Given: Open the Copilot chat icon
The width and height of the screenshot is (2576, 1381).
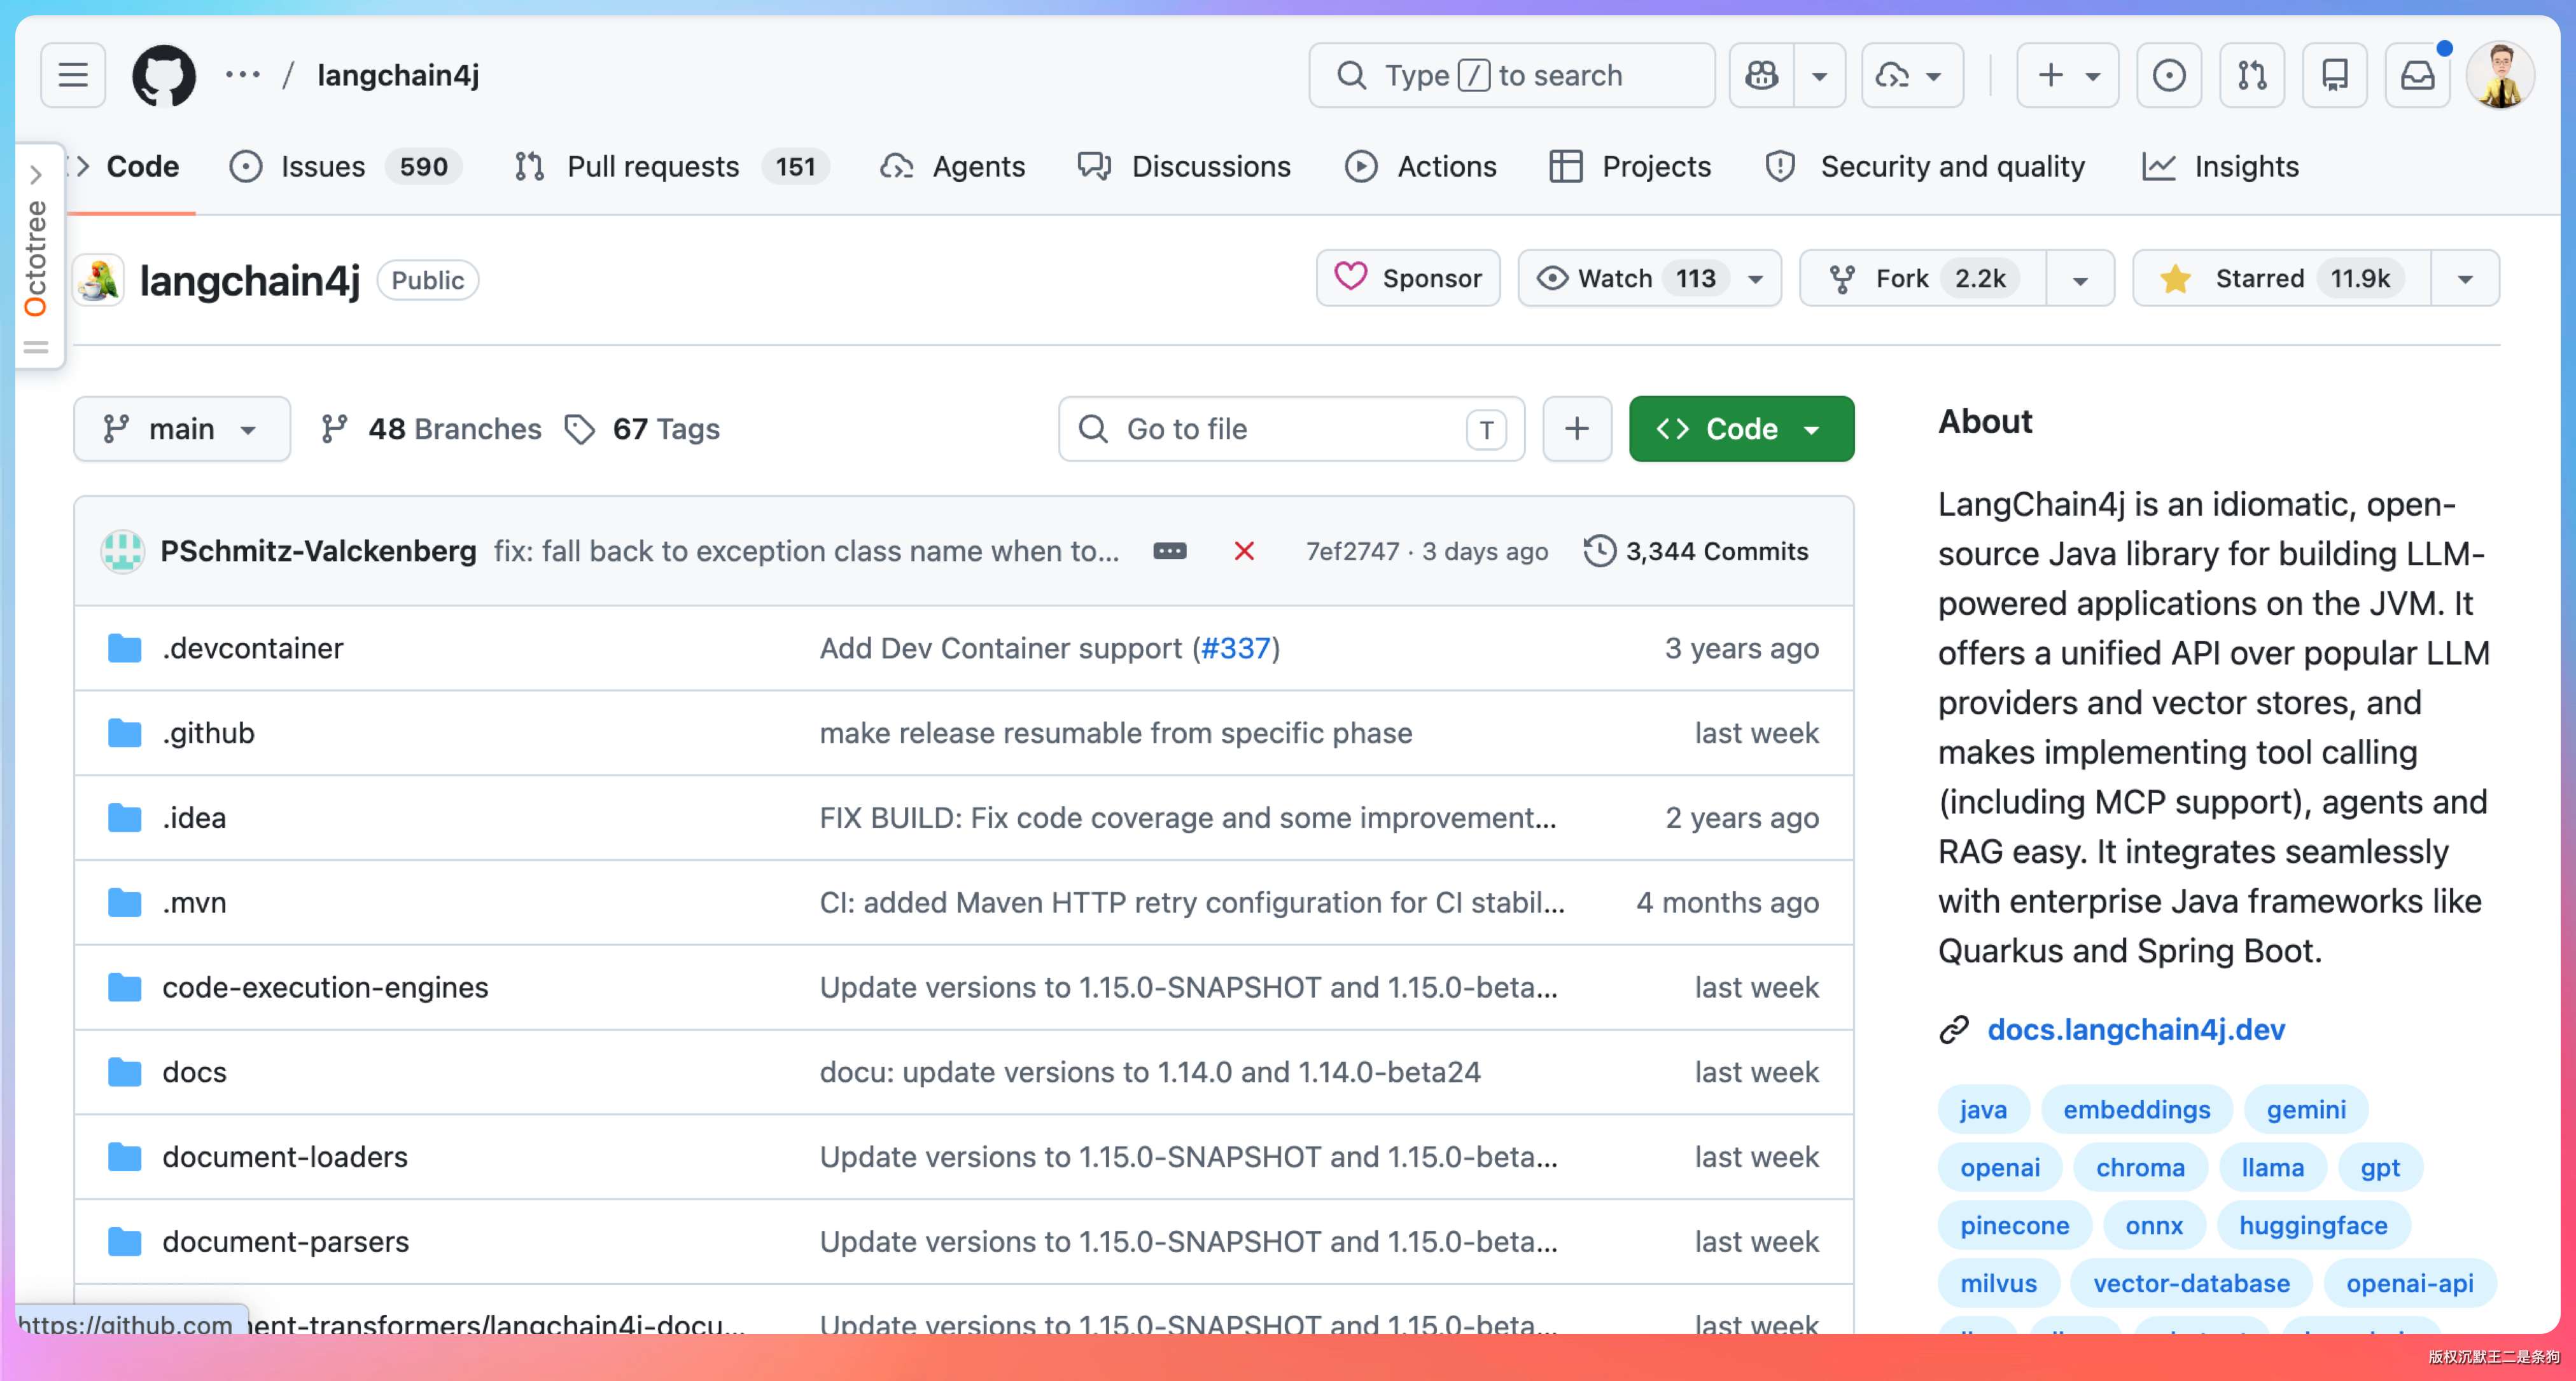Looking at the screenshot, I should tap(1762, 75).
